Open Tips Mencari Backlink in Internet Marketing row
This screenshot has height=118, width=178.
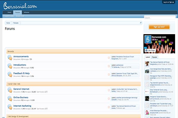tap(126, 106)
